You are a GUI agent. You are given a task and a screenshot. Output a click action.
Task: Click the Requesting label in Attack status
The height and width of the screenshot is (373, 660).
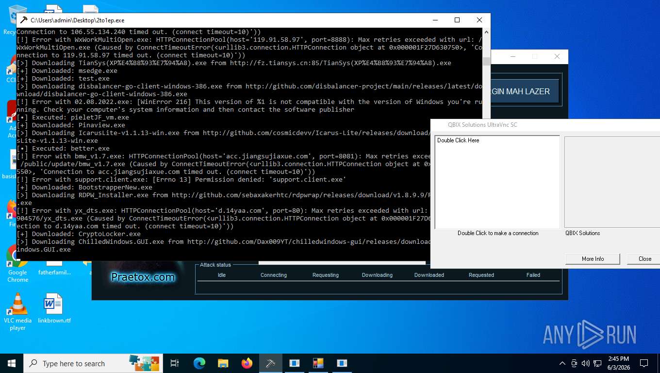[326, 275]
